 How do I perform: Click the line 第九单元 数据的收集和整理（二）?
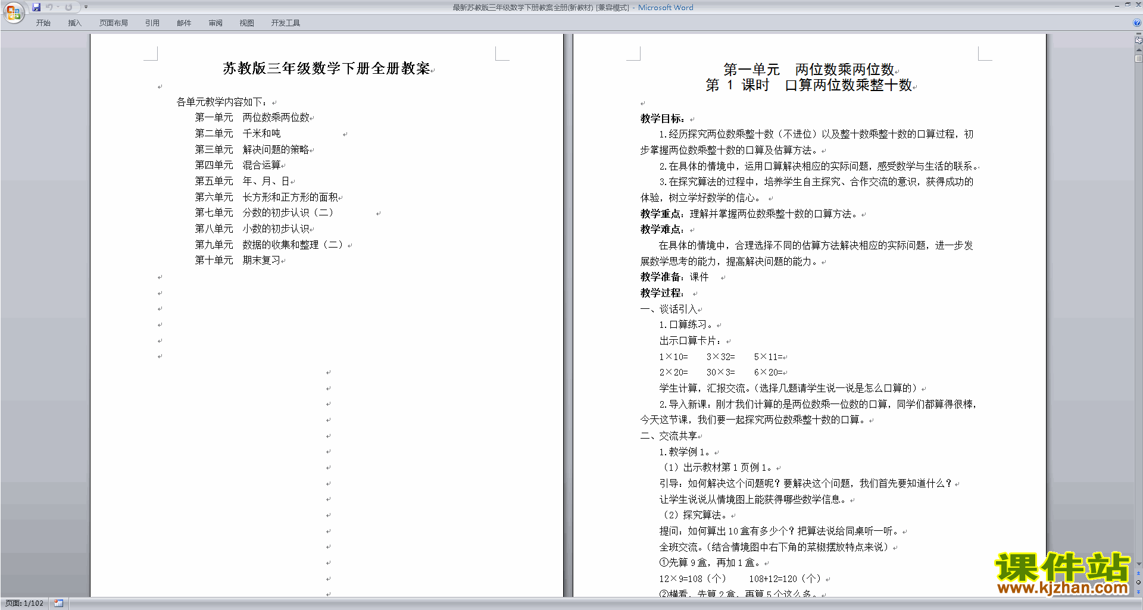[x=270, y=245]
